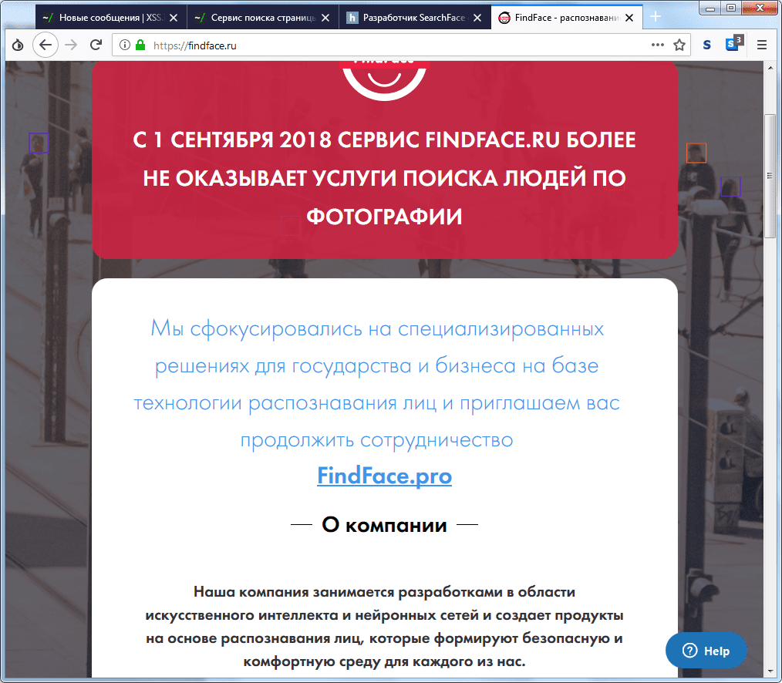782x683 pixels.
Task: Click the vertical scrollbar thumb
Action: pos(770,176)
